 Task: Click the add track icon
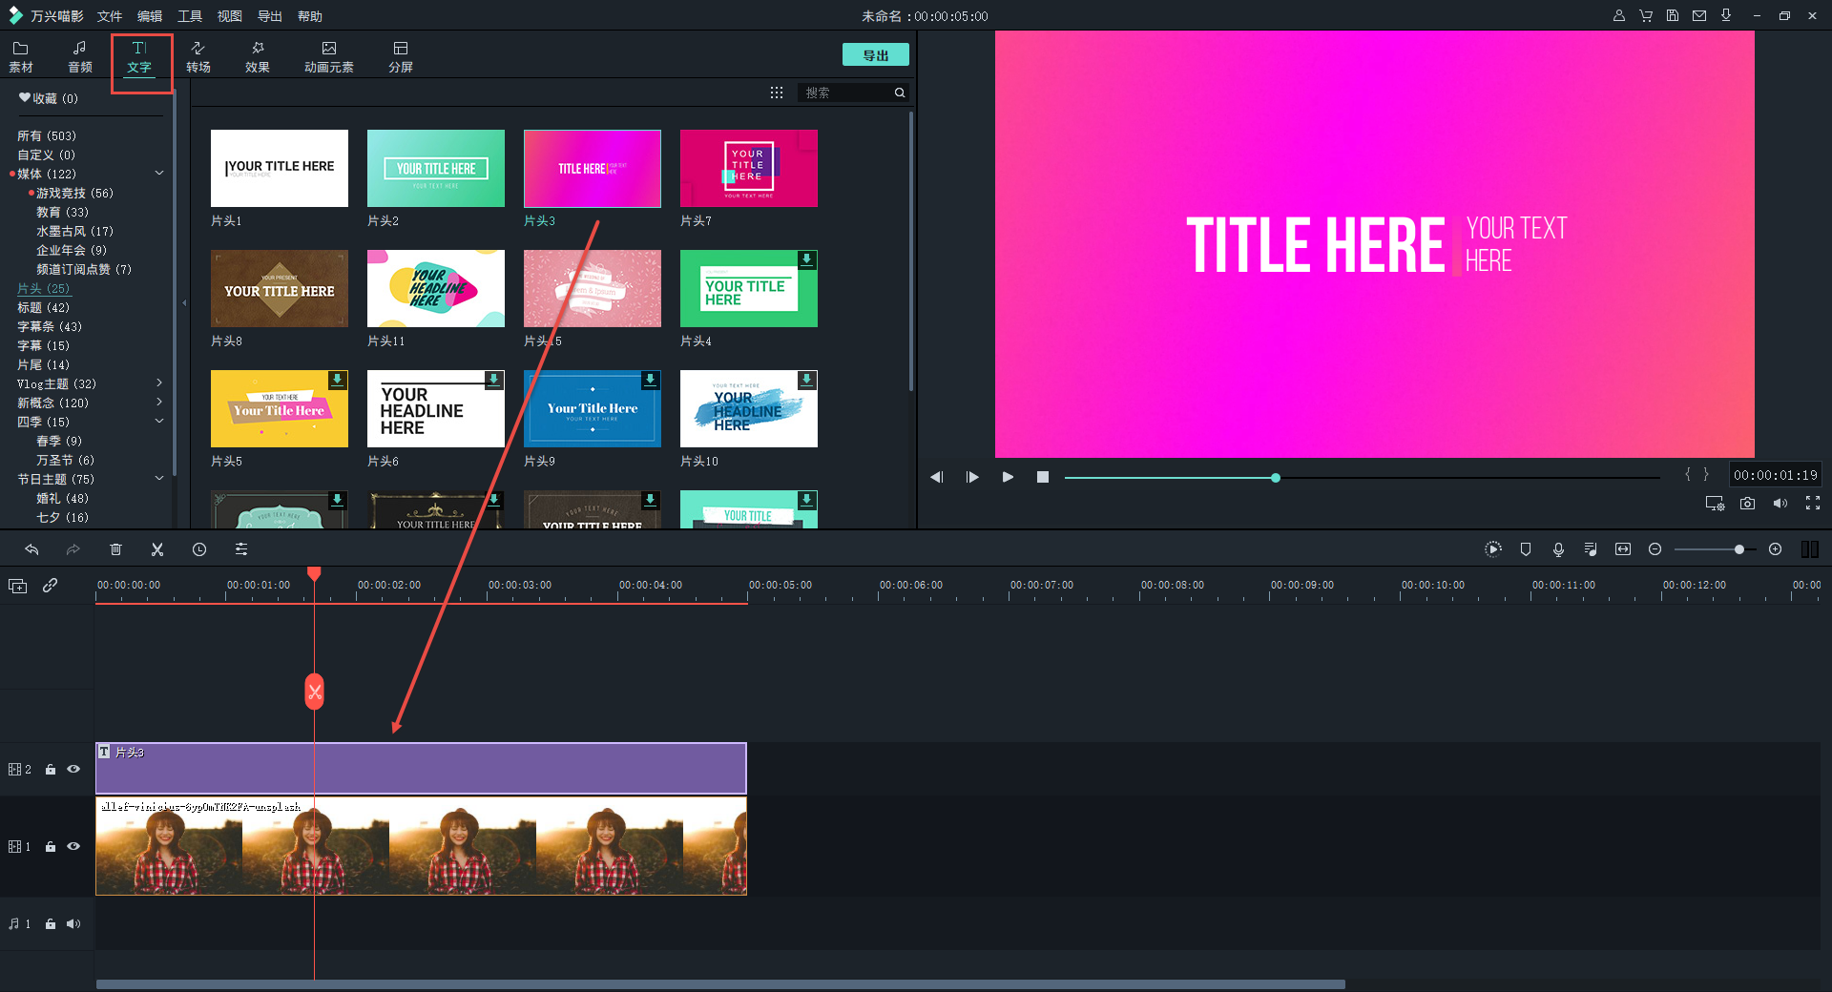coord(18,586)
